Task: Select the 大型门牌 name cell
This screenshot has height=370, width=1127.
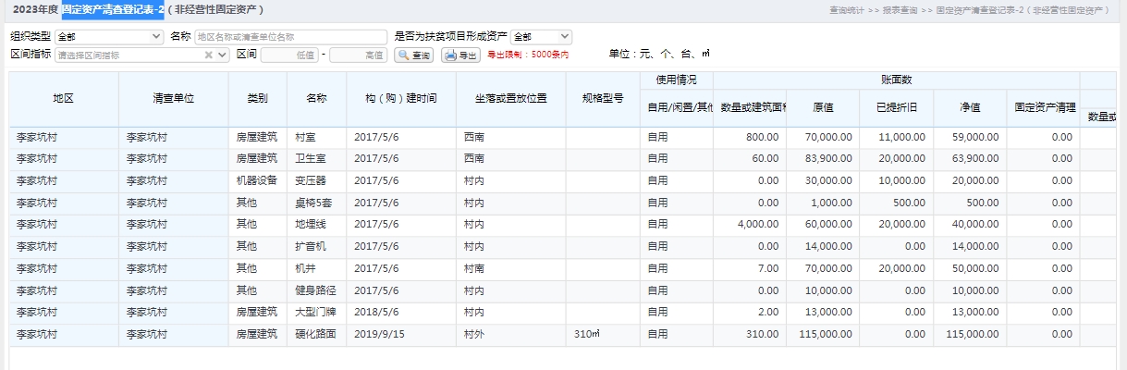Action: 316,313
